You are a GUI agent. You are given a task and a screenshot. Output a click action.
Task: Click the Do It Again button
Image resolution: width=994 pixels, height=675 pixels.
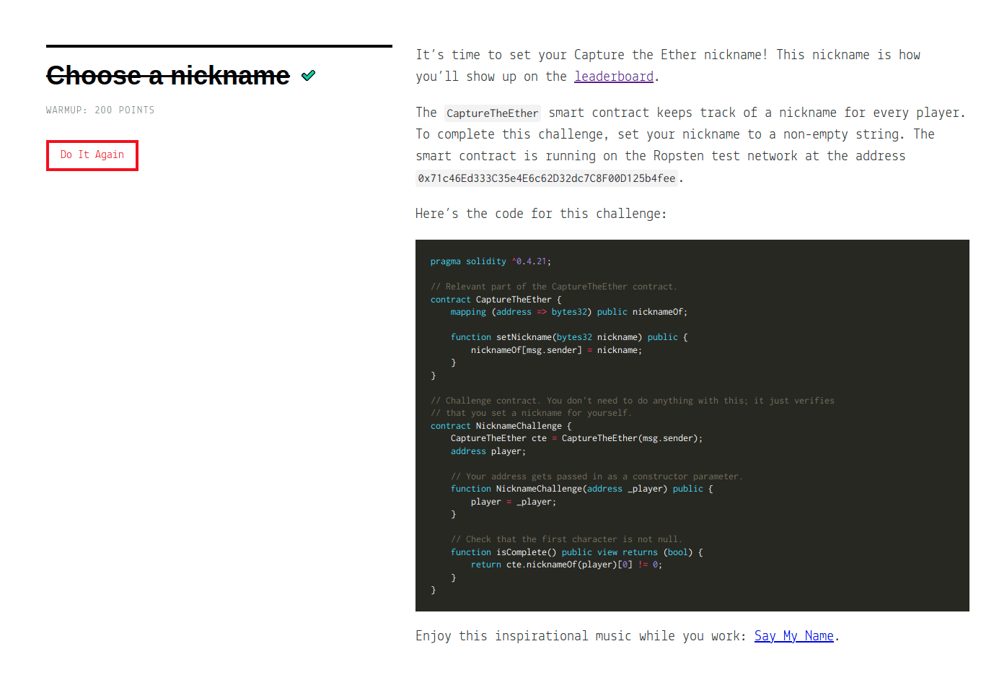pyautogui.click(x=92, y=155)
